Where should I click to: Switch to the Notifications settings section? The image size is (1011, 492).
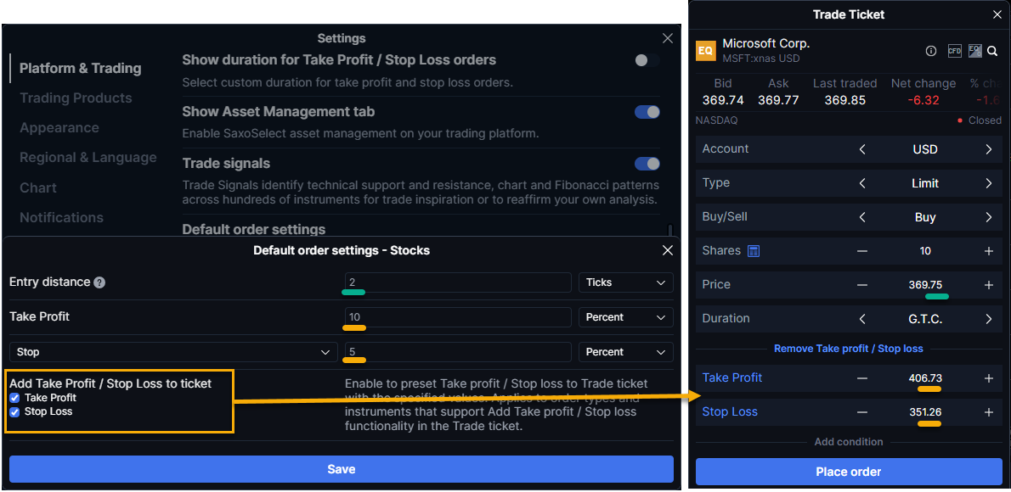coord(61,217)
